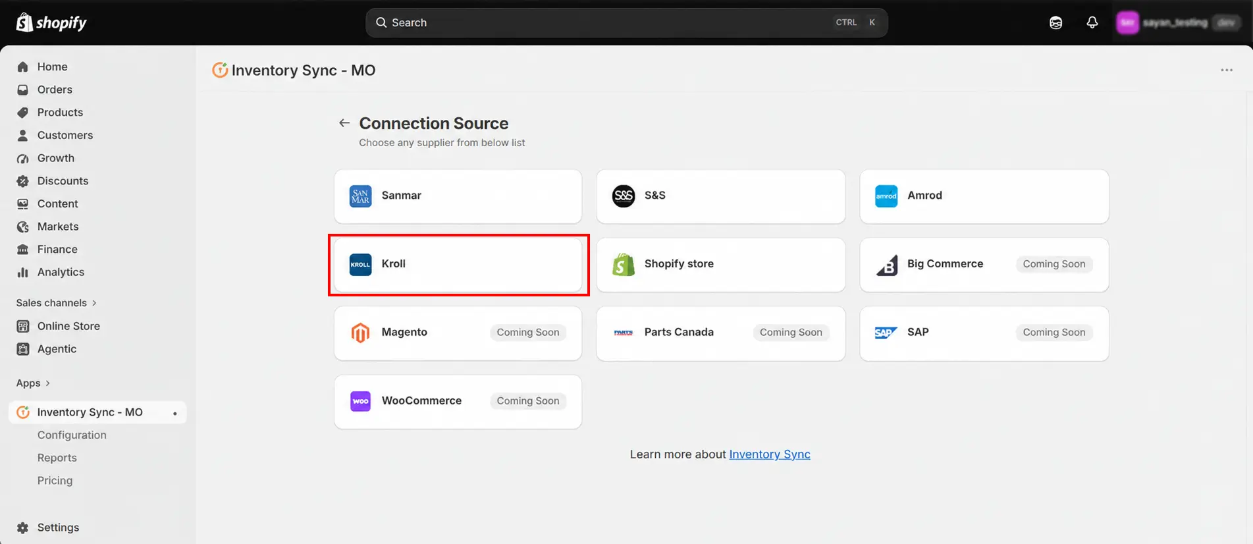Viewport: 1253px width, 544px height.
Task: Click the SAP logo icon
Action: [x=886, y=333]
